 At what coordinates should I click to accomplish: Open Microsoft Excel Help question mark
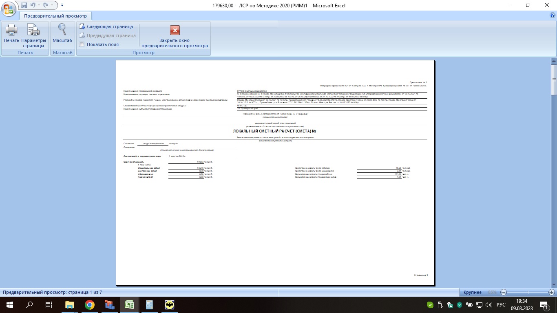553,15
